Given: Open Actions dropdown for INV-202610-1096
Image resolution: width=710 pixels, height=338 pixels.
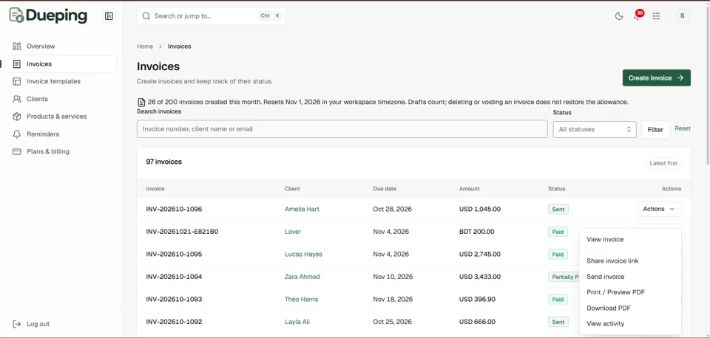Looking at the screenshot, I should point(659,209).
